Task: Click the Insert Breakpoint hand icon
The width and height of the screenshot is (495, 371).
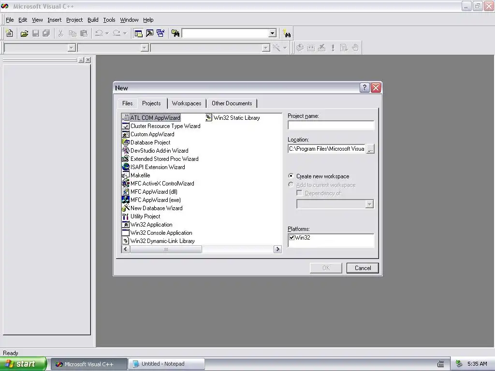Action: tap(355, 48)
